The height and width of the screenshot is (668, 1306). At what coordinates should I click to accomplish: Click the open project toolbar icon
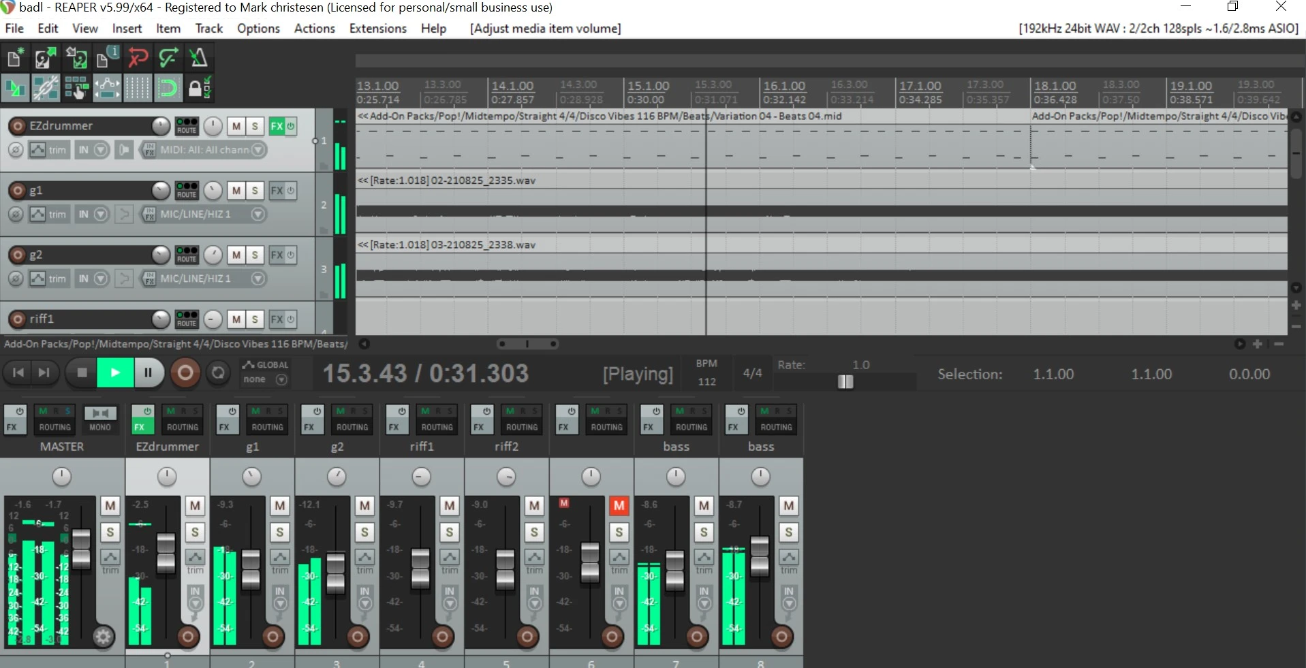tap(46, 57)
